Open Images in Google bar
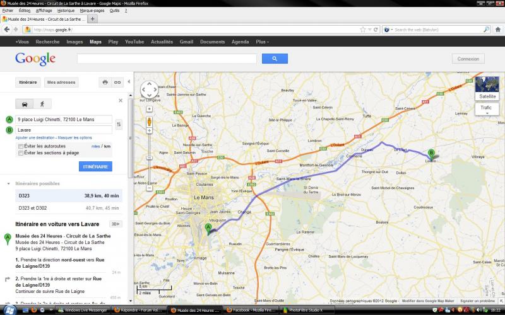The height and width of the screenshot is (315, 505). 74,42
